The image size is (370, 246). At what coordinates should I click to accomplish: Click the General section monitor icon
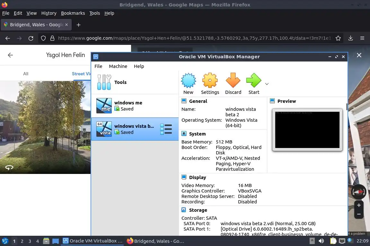184,101
